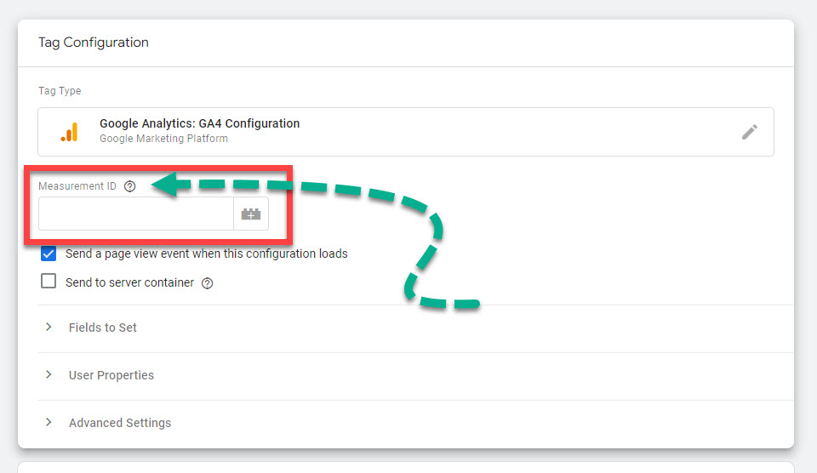This screenshot has height=473, width=817.
Task: Click the help icon next to Measurement ID
Action: [x=129, y=186]
